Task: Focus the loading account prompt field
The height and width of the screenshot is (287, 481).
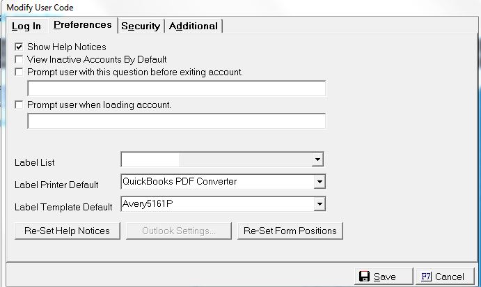Action: tap(176, 122)
